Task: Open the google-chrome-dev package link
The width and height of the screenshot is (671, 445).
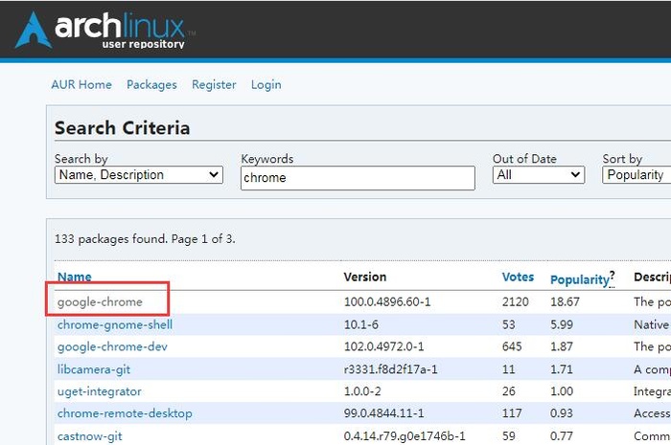Action: (x=112, y=346)
